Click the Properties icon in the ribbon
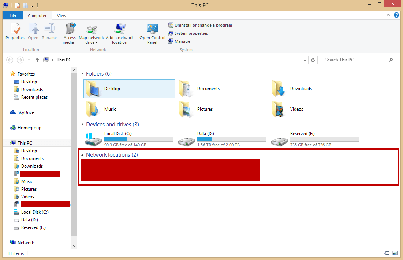This screenshot has height=260, width=403. 15,29
